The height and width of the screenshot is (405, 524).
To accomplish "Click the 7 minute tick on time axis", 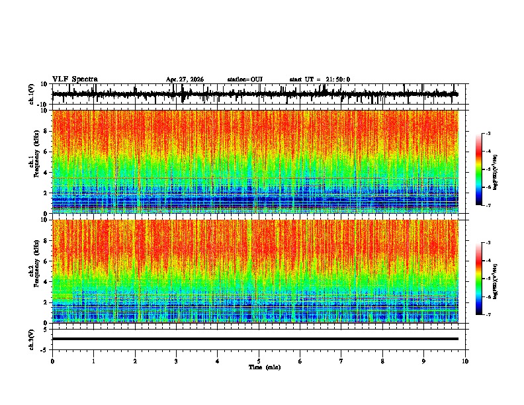I will click(x=341, y=361).
